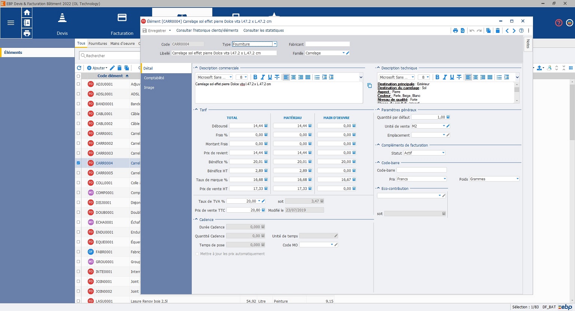Check the GROU0001 row checkbox
The width and height of the screenshot is (575, 311).
pos(78,262)
